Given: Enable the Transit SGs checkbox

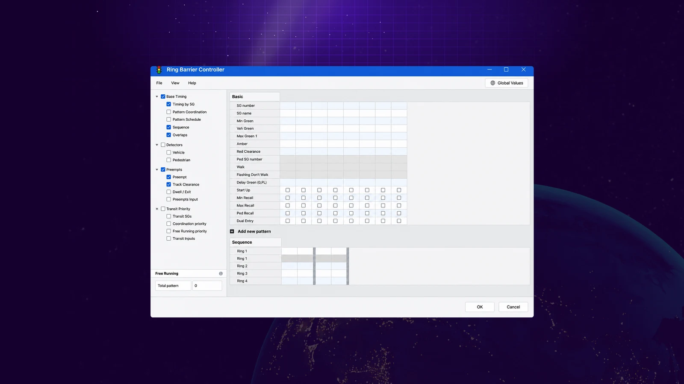Looking at the screenshot, I should pos(168,216).
